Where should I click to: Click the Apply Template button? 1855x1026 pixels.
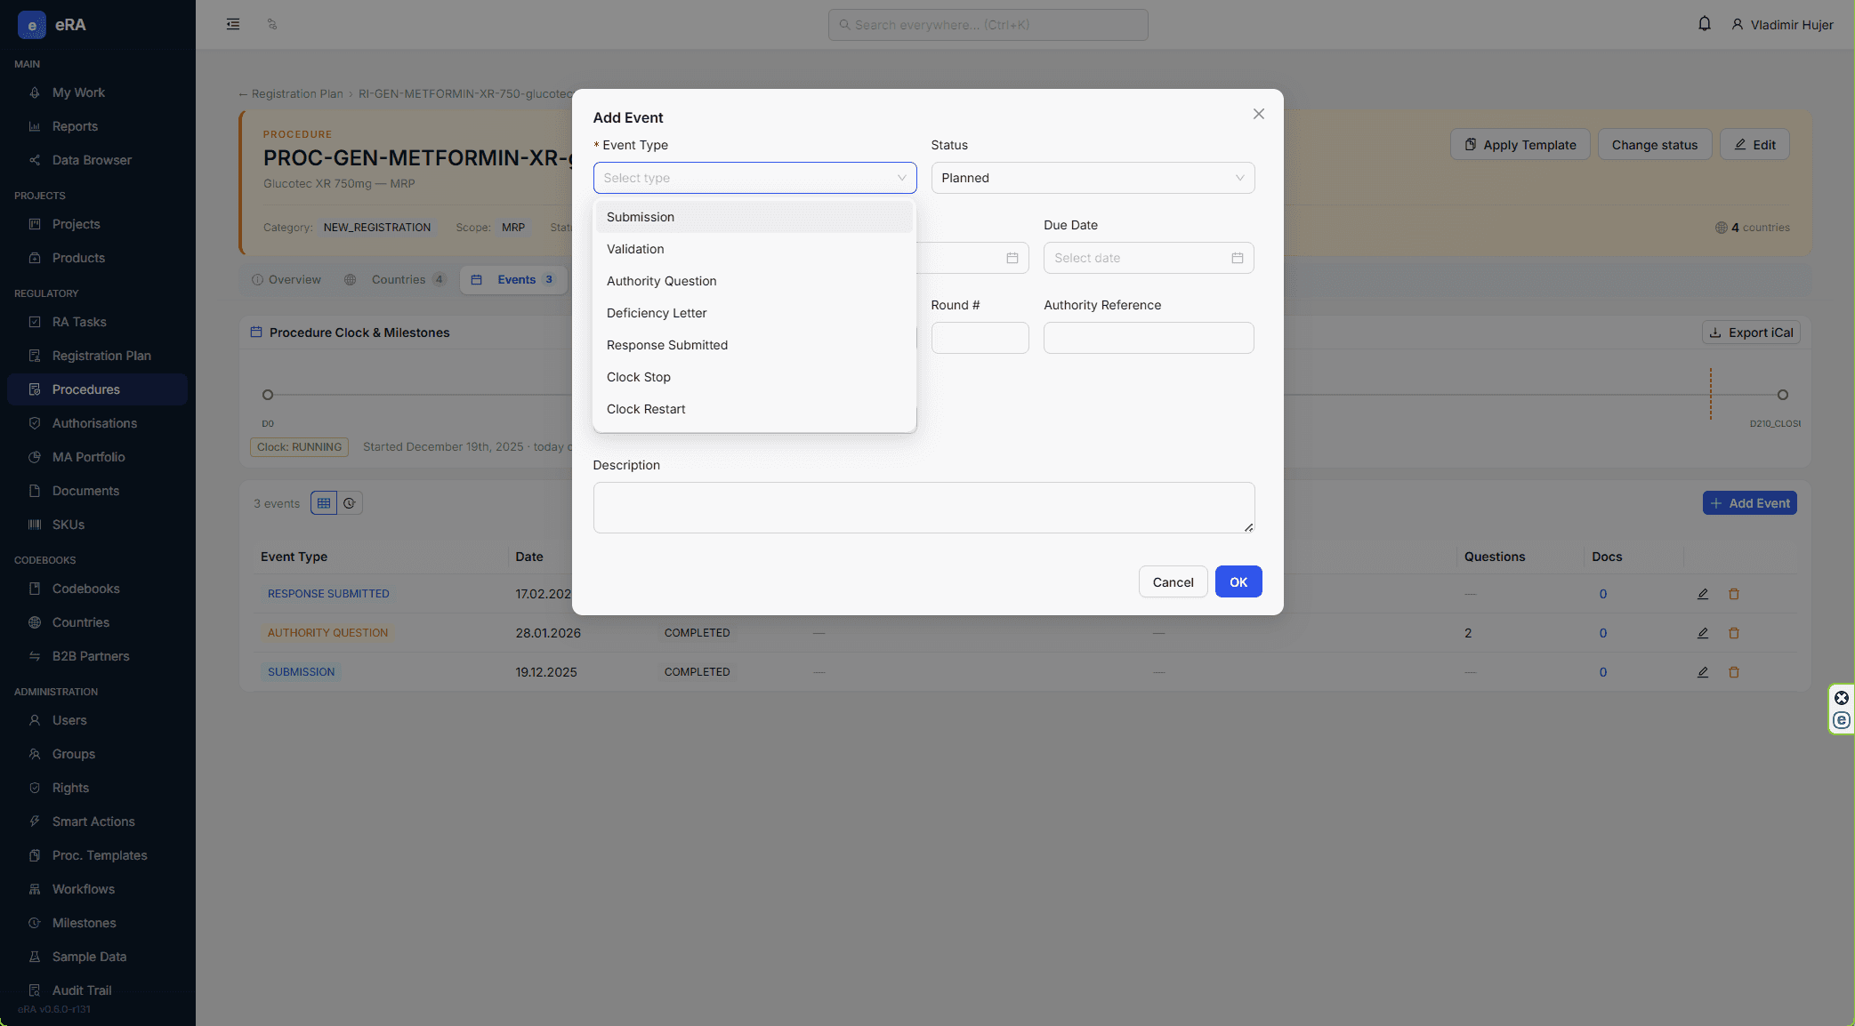pos(1520,144)
